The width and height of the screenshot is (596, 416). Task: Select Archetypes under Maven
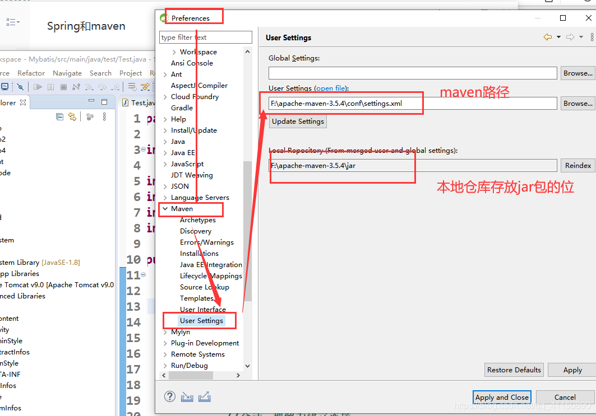pyautogui.click(x=198, y=220)
